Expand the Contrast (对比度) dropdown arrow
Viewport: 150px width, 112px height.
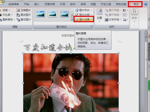[12, 15]
